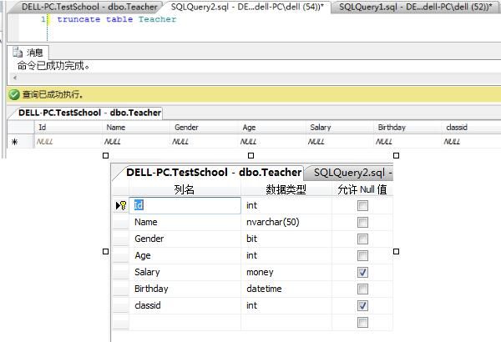Image resolution: width=501 pixels, height=342 pixels.
Task: Click the NULL cell under classid
Action: [472, 142]
